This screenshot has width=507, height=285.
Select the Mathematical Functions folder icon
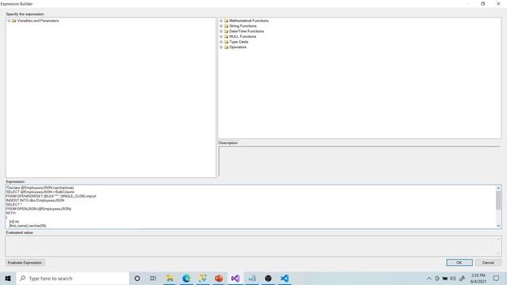click(x=227, y=21)
